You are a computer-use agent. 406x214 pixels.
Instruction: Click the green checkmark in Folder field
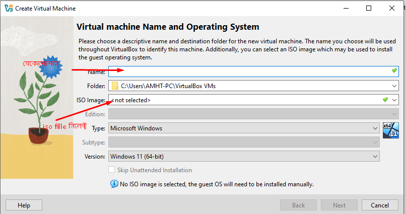(x=385, y=86)
